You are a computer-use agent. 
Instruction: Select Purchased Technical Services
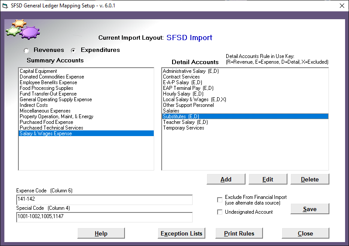(86, 128)
